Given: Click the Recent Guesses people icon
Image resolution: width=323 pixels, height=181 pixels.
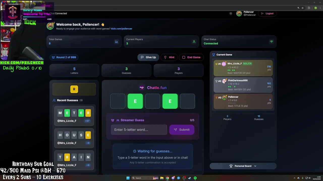Looking at the screenshot, I should coord(54,100).
